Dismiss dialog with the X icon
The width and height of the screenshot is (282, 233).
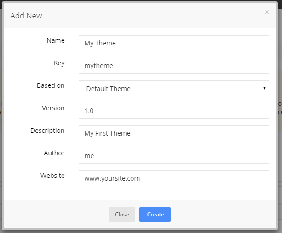click(x=267, y=12)
